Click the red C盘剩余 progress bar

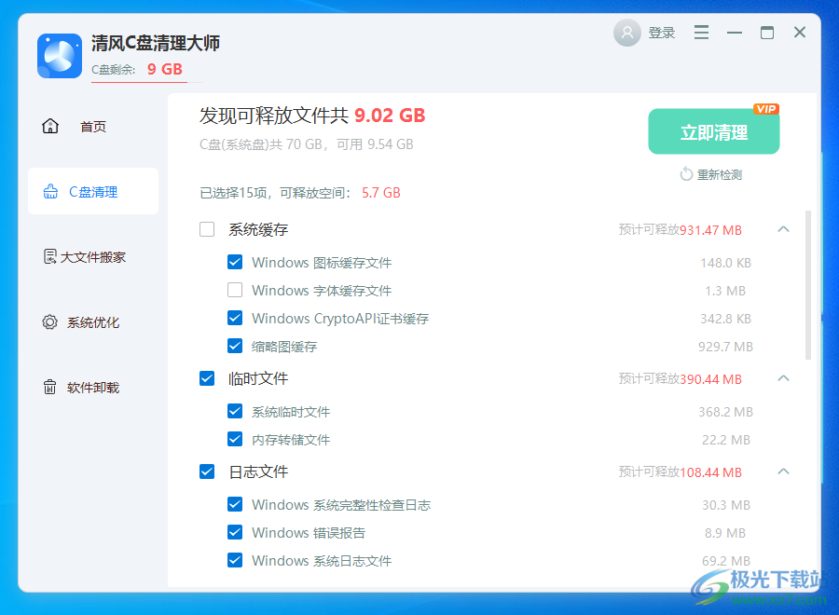pyautogui.click(x=139, y=80)
